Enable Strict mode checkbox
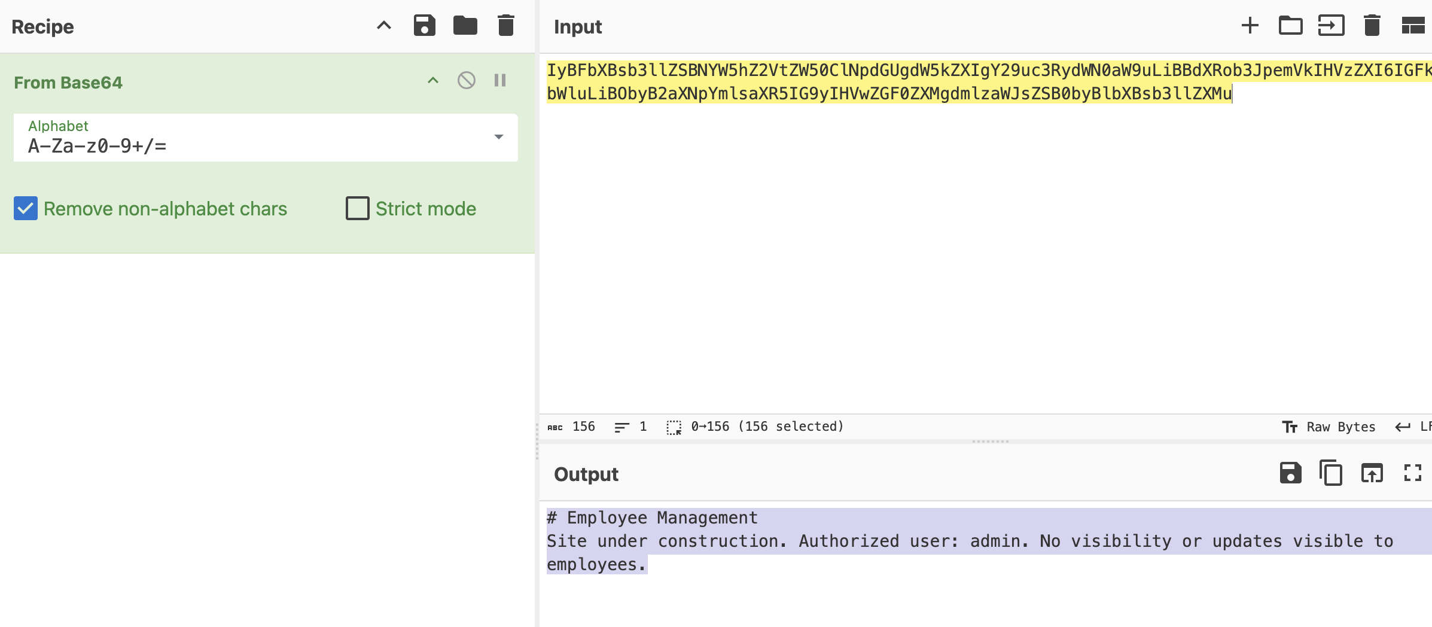Image resolution: width=1432 pixels, height=627 pixels. point(358,208)
